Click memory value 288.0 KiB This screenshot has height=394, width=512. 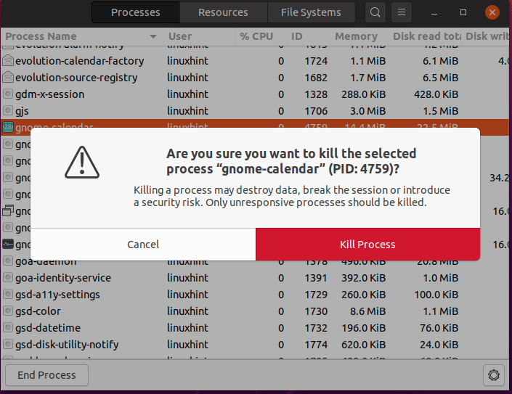364,94
